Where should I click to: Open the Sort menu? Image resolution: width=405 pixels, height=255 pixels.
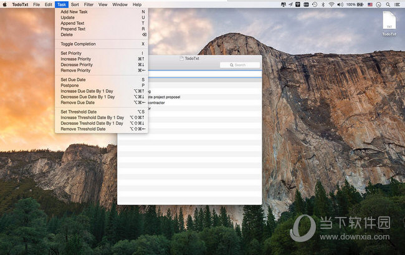tap(75, 4)
